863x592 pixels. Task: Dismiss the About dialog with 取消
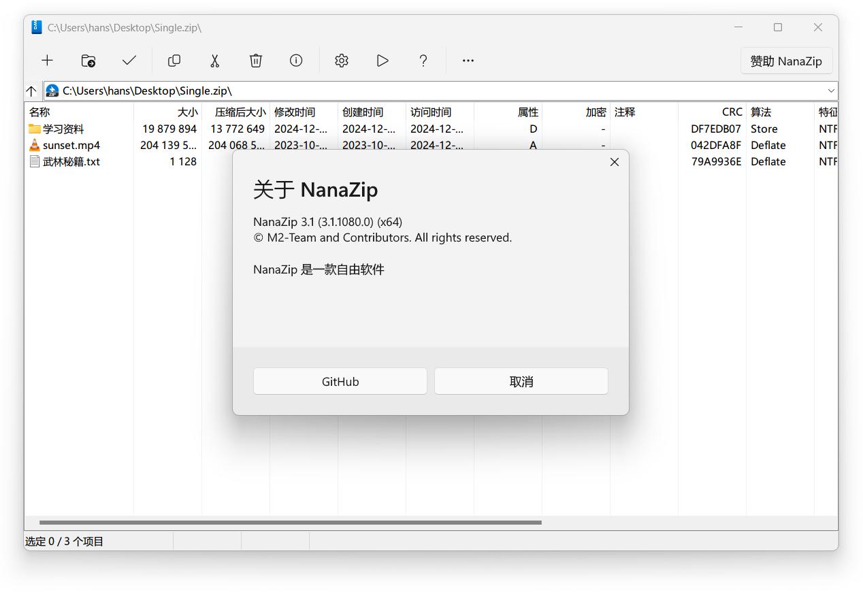(521, 381)
